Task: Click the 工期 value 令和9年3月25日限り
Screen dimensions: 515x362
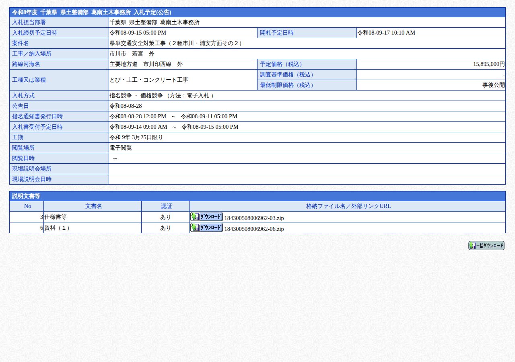Action: click(136, 137)
